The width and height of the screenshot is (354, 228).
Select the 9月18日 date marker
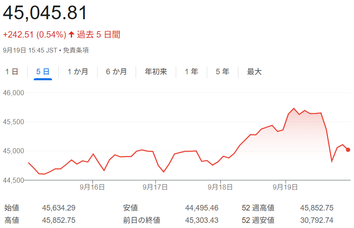(220, 187)
